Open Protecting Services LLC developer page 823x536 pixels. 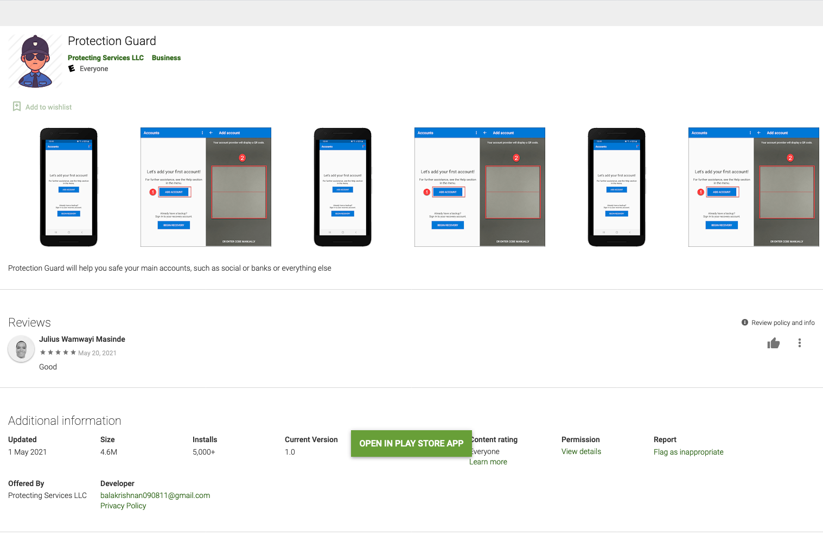click(x=106, y=58)
